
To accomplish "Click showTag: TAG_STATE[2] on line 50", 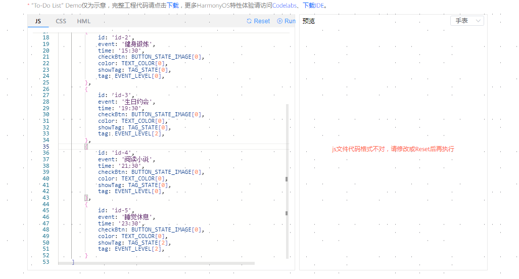I will click(134, 243).
